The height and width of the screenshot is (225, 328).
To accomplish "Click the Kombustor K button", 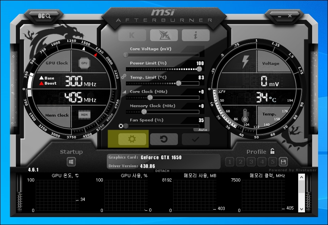I will [x=132, y=35].
